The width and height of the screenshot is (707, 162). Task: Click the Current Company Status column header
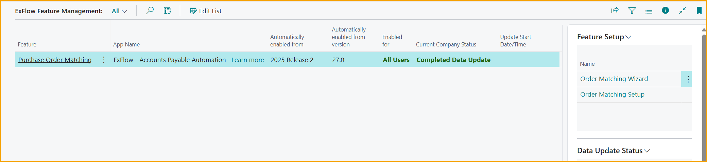tap(446, 44)
